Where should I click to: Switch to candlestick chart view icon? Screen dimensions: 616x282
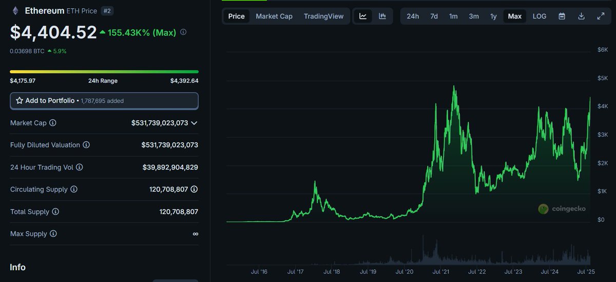pyautogui.click(x=382, y=16)
